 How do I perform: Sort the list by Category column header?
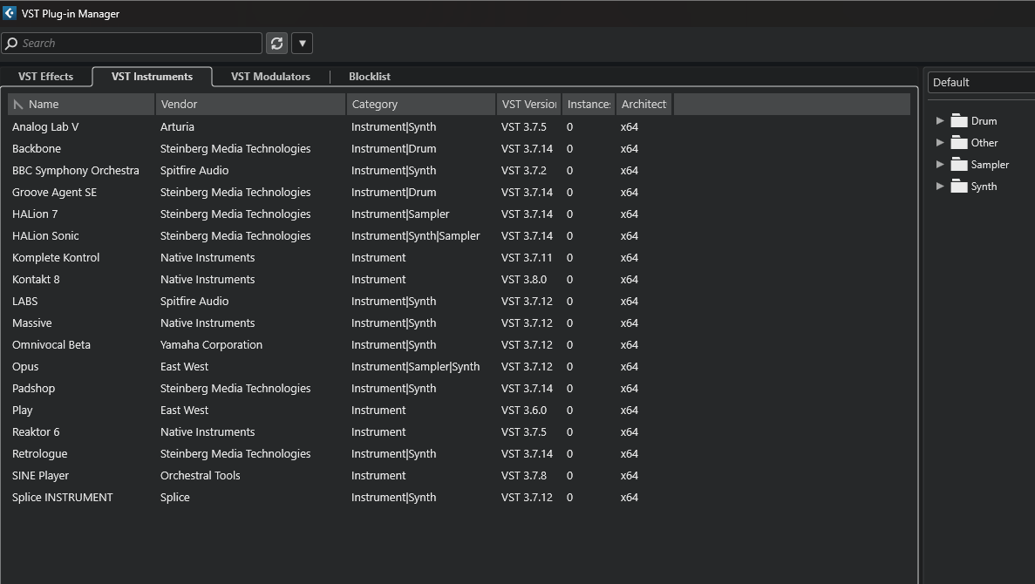(421, 105)
